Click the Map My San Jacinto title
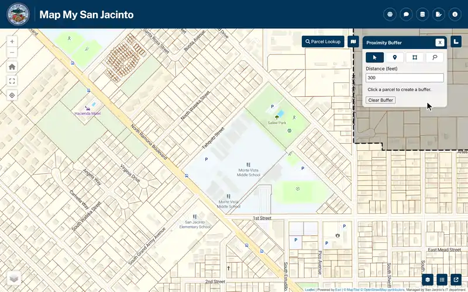This screenshot has height=292, width=468. click(86, 14)
